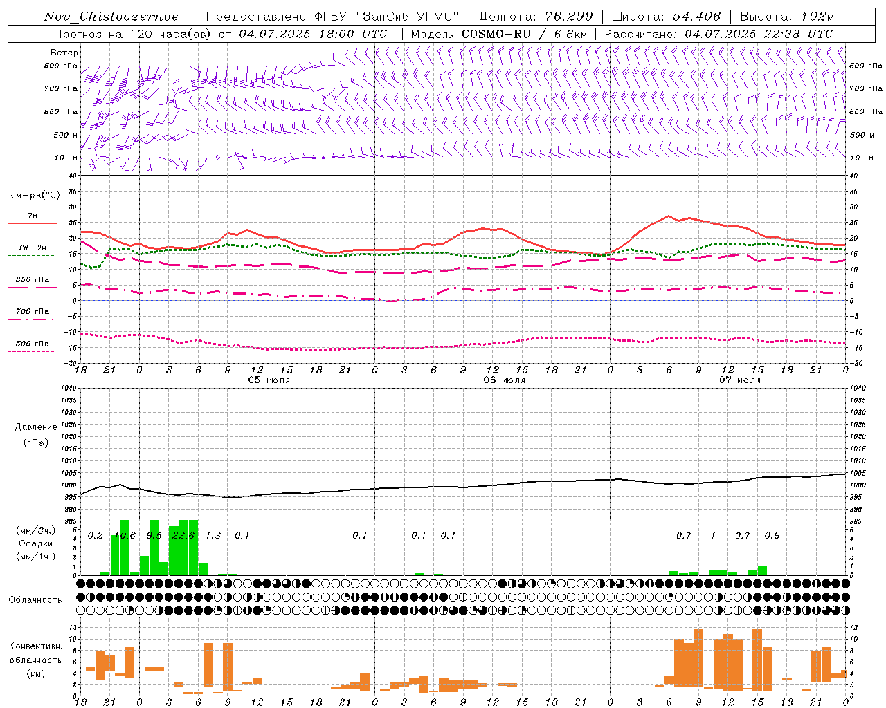Screen dimensions: 886x708
Task: Click the Давление pressure panel label
Action: [x=36, y=427]
